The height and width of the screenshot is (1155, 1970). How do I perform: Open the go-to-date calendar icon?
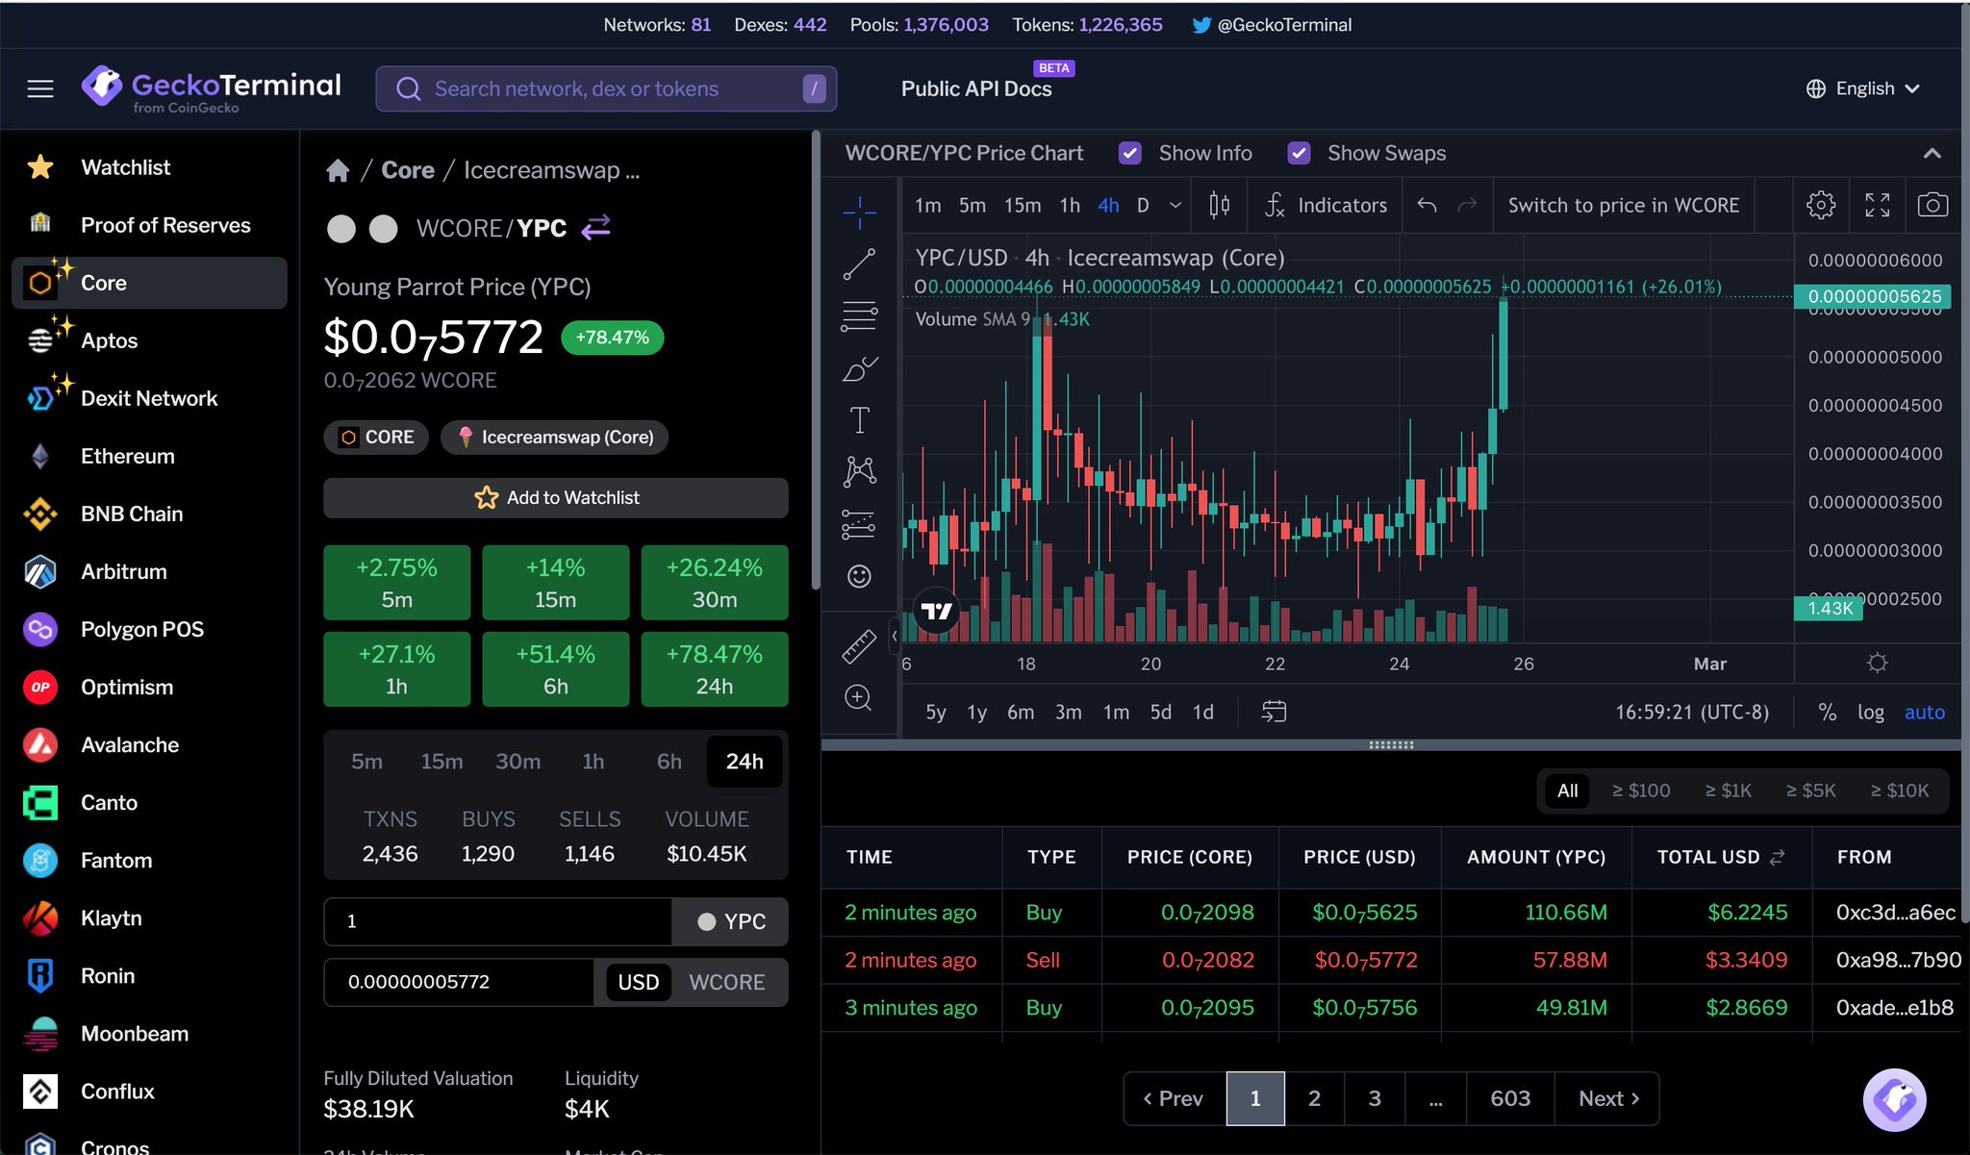[x=1274, y=712]
